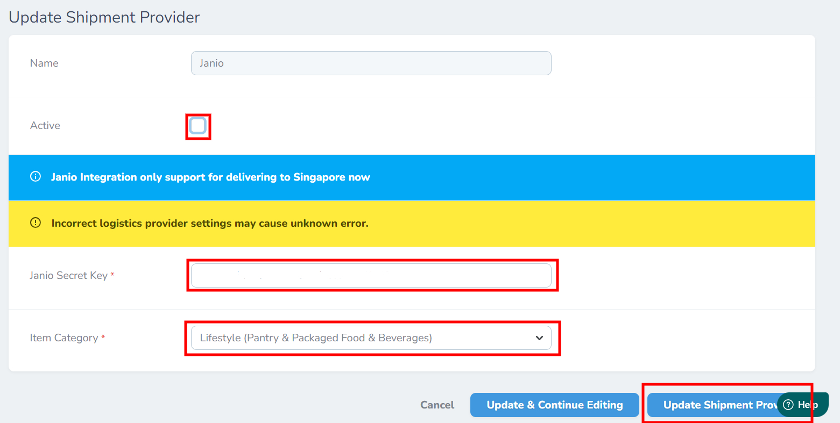Click the Update Shipment Provider page heading
The width and height of the screenshot is (840, 423).
point(104,17)
